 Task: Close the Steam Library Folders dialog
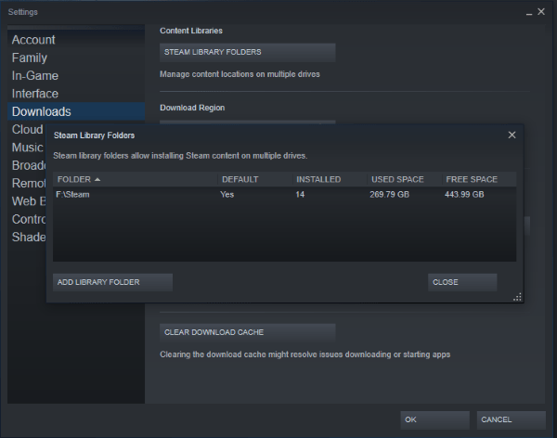point(512,135)
